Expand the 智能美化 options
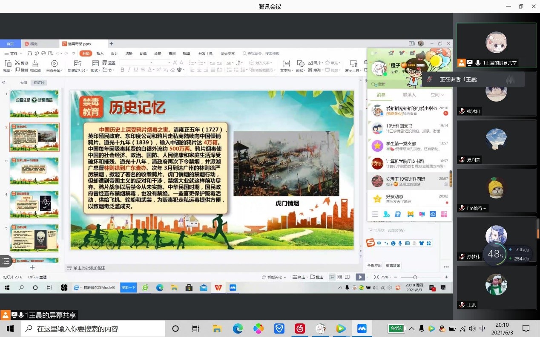 (x=274, y=277)
